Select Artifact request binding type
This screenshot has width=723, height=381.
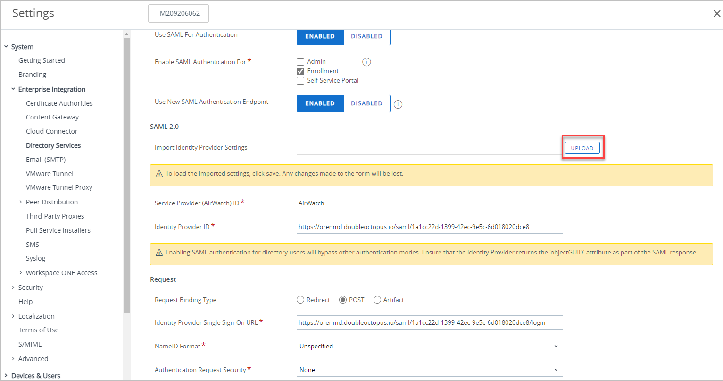[377, 300]
